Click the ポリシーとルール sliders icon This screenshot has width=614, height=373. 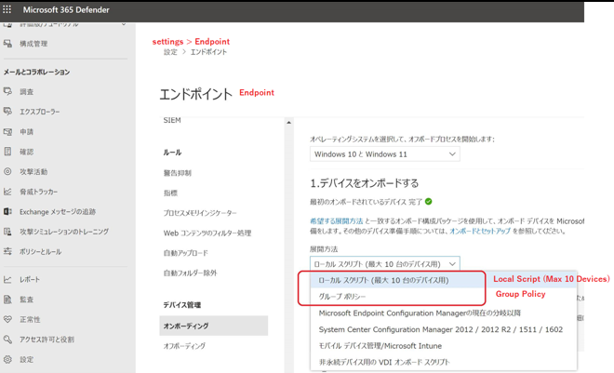tap(7, 251)
